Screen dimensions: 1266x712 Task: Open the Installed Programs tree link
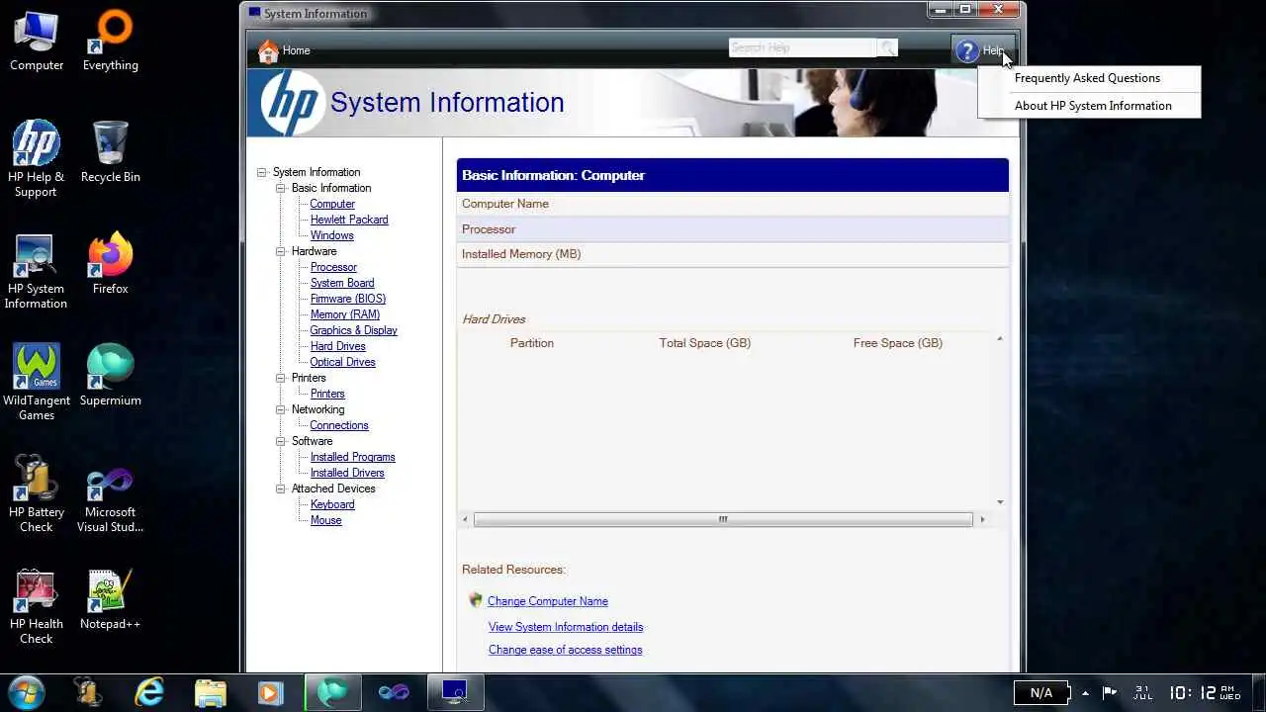pos(353,457)
